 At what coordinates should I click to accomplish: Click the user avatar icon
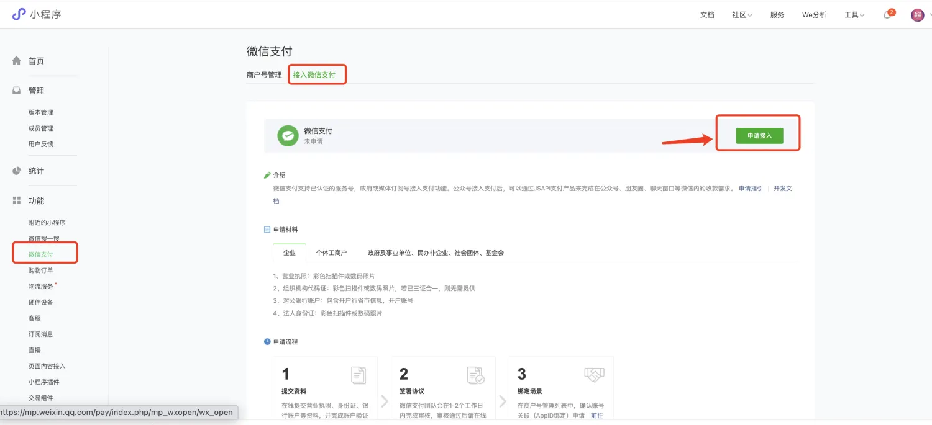917,15
